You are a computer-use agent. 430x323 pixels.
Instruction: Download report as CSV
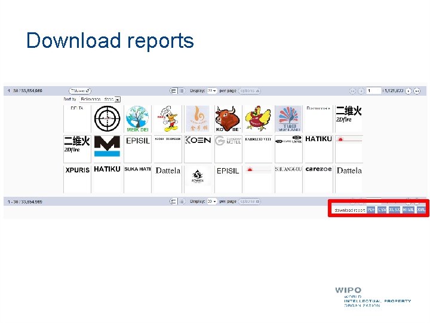click(382, 209)
